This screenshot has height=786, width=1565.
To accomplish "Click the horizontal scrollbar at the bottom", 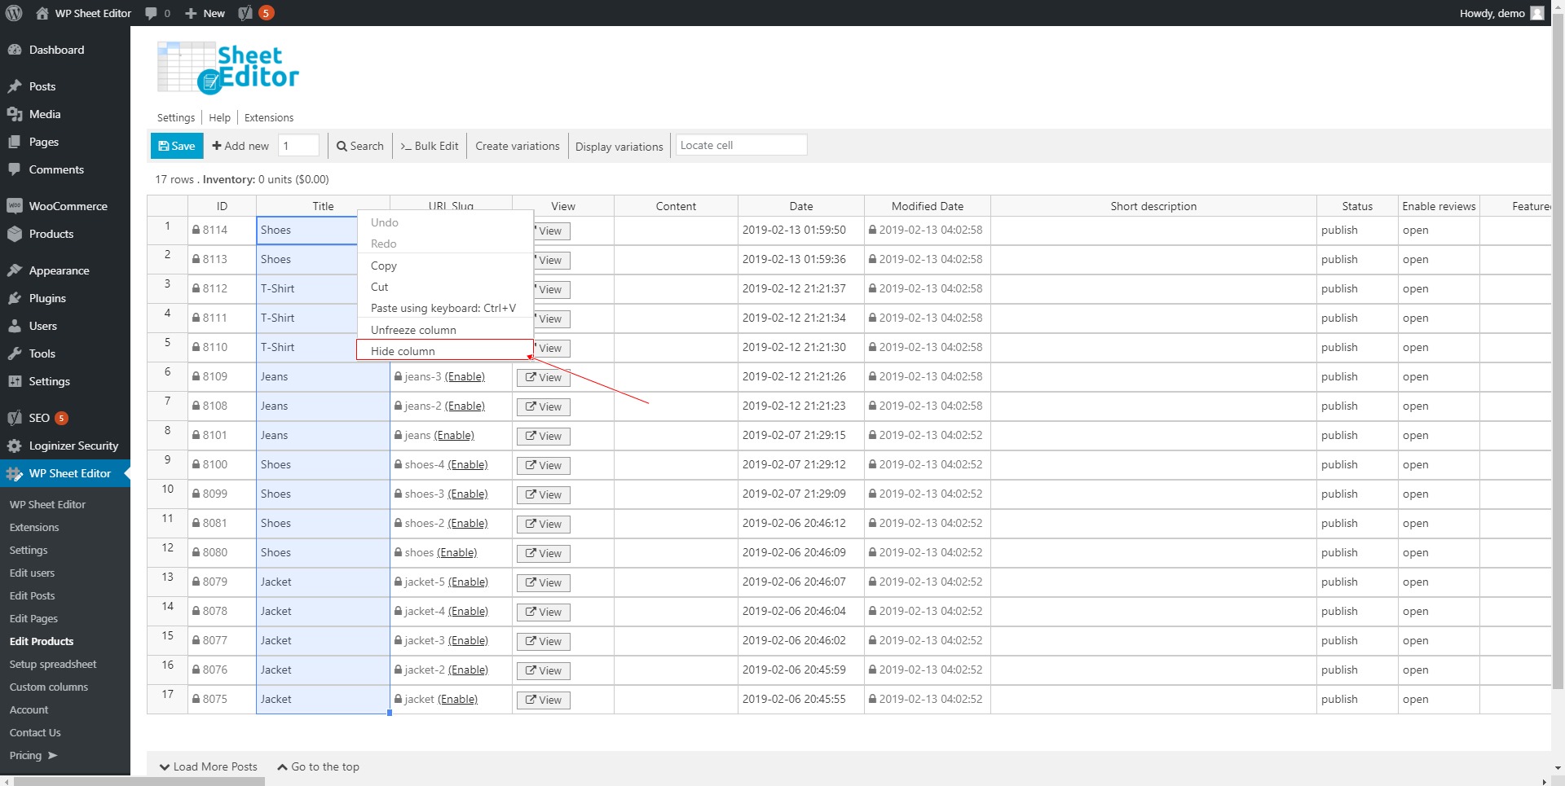I will (139, 781).
